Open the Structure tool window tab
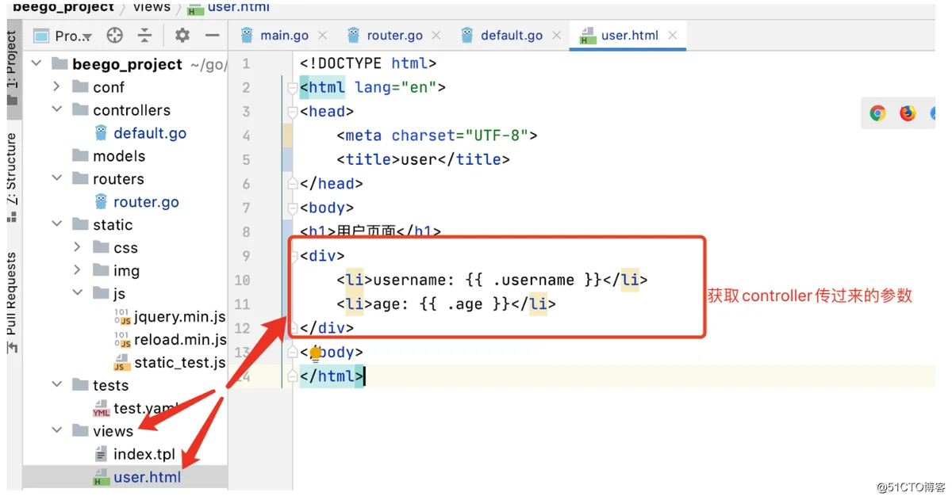This screenshot has width=952, height=500. [12, 176]
